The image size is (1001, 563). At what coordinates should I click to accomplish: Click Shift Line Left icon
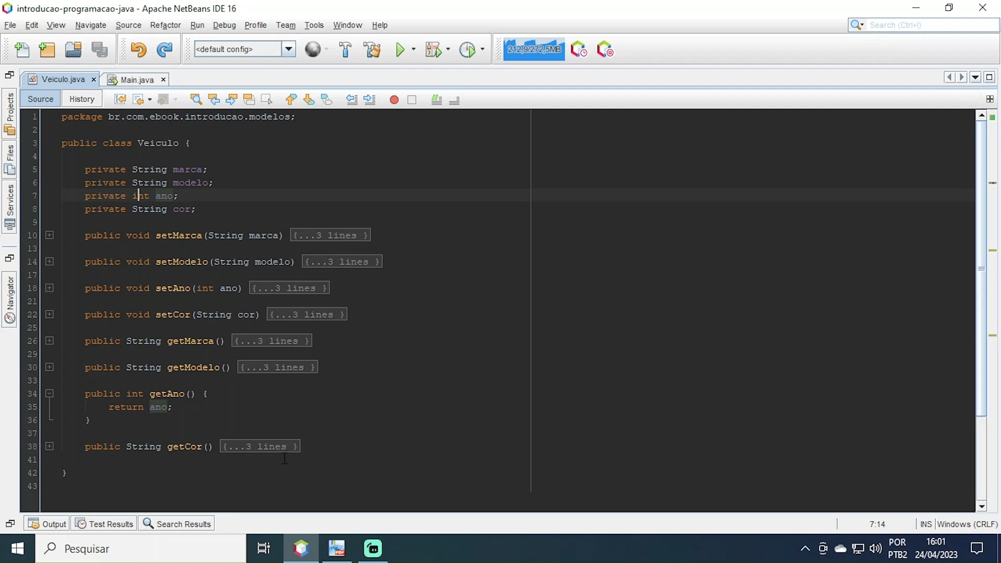tap(352, 100)
